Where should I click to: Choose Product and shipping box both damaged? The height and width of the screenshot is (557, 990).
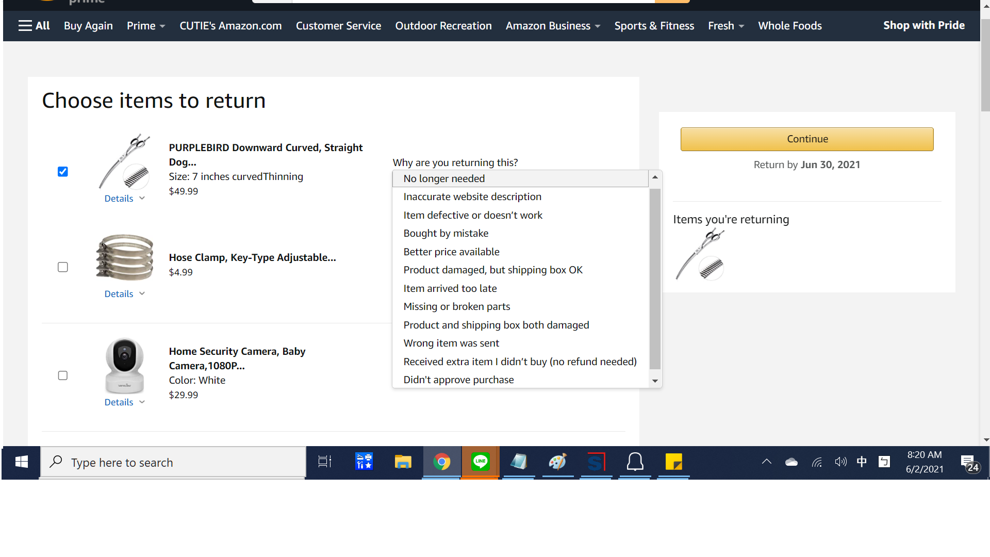(x=520, y=325)
